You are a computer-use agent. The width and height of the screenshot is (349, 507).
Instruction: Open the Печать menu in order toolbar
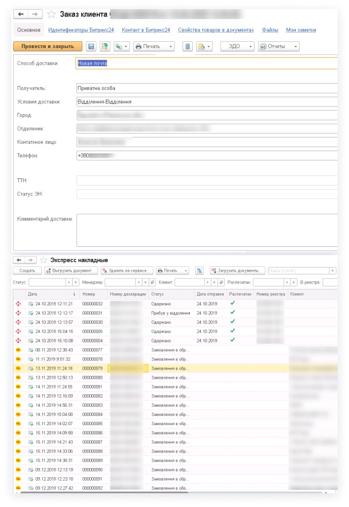click(x=154, y=46)
